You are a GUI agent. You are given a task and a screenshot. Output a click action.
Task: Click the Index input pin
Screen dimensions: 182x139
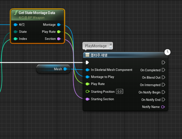click(x=16, y=39)
